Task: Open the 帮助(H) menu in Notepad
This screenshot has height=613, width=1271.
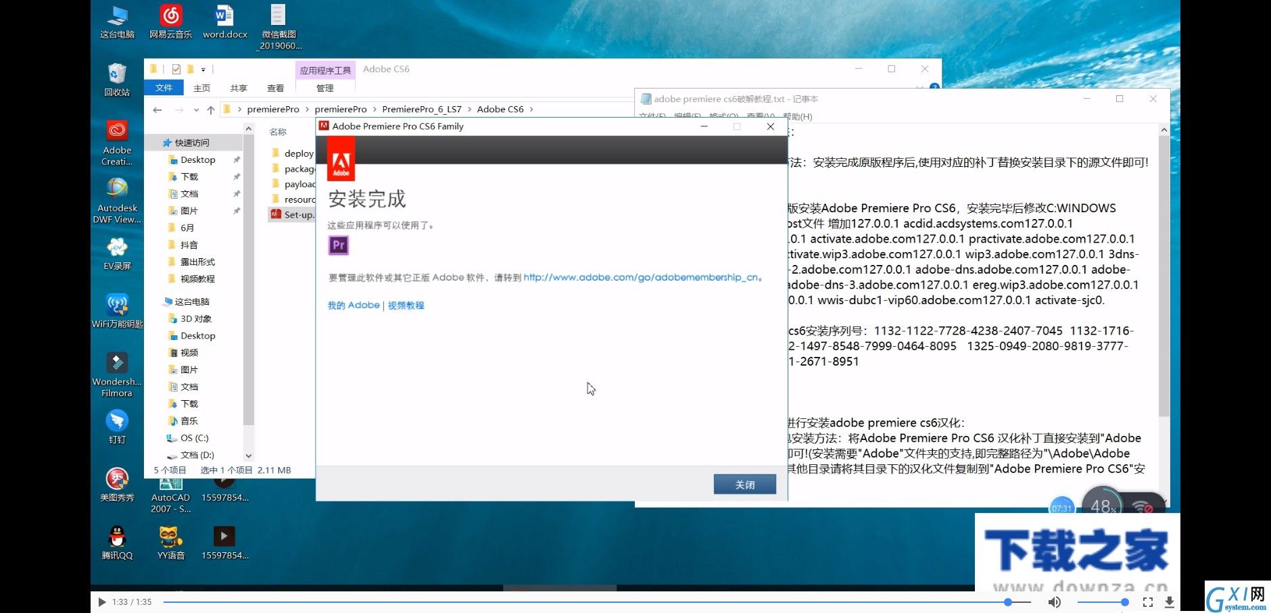Action: 798,117
